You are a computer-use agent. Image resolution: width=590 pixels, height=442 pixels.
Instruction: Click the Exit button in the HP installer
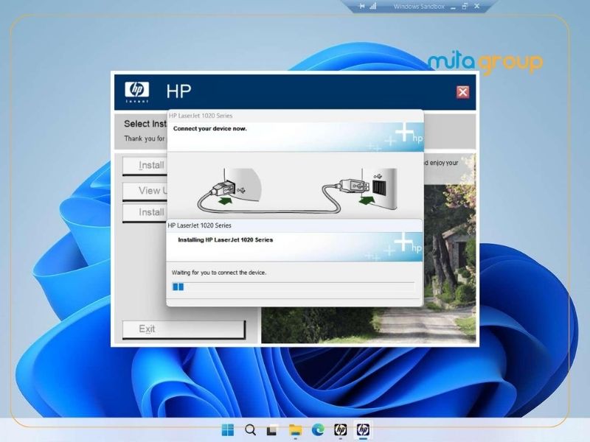(x=184, y=329)
